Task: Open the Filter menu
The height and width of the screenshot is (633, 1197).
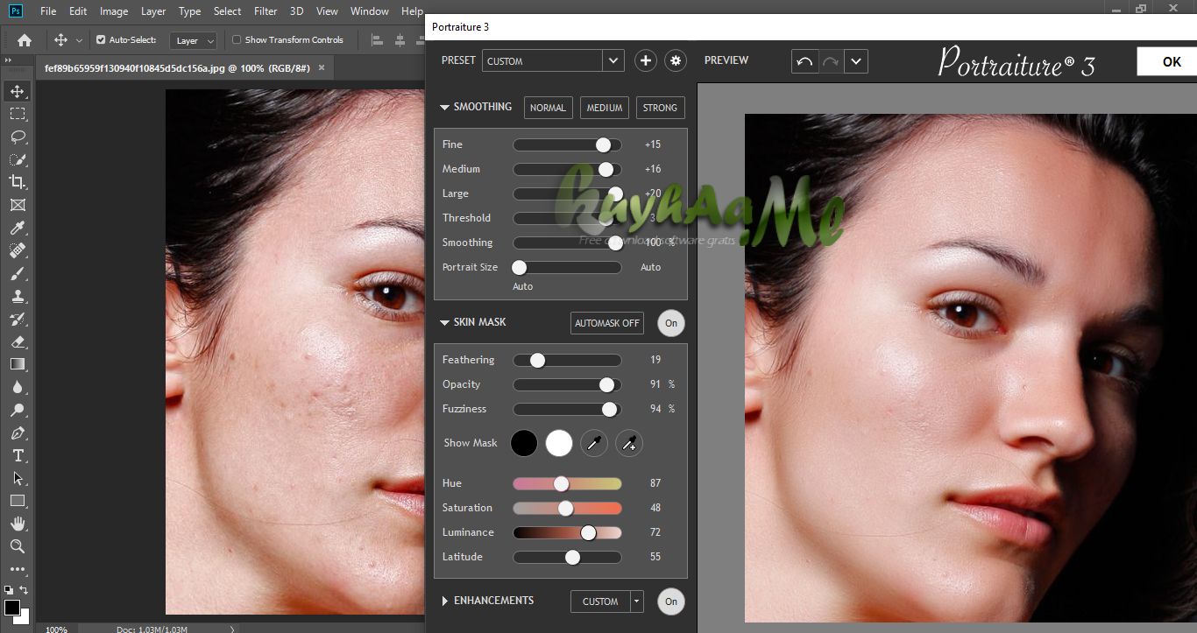Action: pyautogui.click(x=266, y=11)
